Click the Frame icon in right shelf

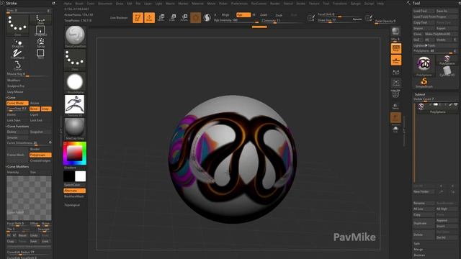pyautogui.click(x=396, y=83)
